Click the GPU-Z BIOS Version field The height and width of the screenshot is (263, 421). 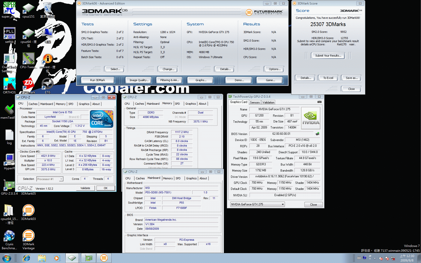pos(281,134)
